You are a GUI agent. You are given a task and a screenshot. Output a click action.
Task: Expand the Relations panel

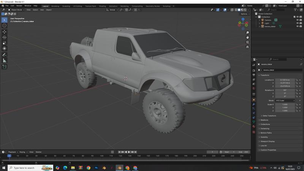[x=264, y=120]
